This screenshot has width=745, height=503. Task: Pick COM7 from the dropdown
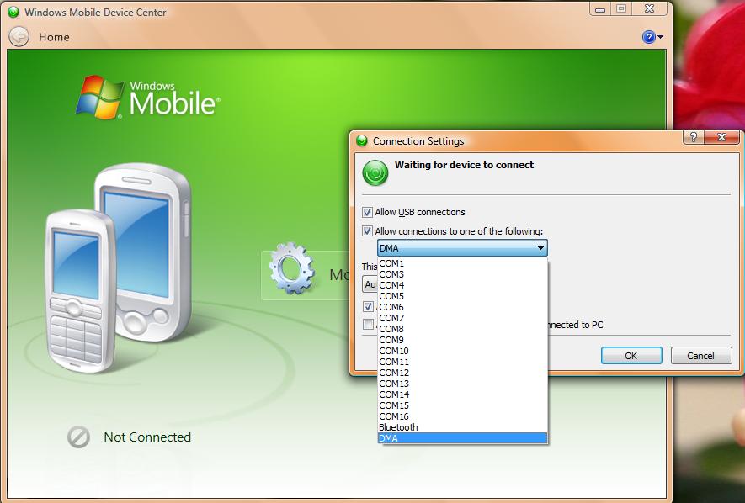tap(463, 318)
